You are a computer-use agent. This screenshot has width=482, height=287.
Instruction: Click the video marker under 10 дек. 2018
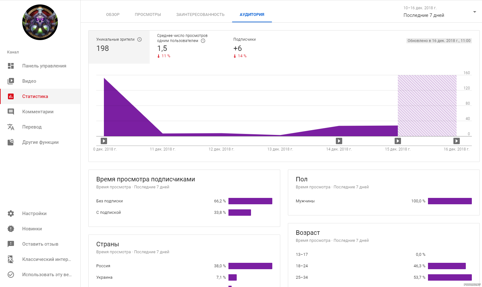point(104,141)
